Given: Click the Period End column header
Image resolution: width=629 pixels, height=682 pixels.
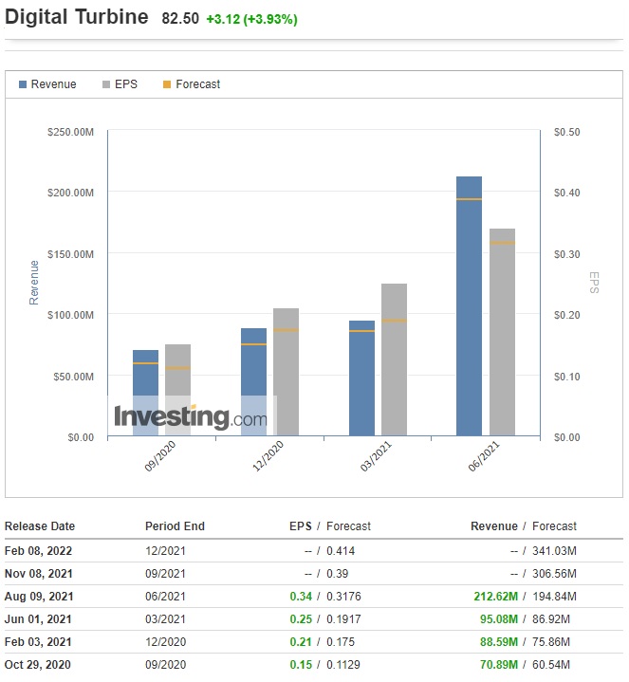Looking at the screenshot, I should (175, 526).
